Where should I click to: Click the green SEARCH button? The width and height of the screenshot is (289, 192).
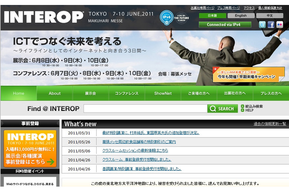[223, 109]
